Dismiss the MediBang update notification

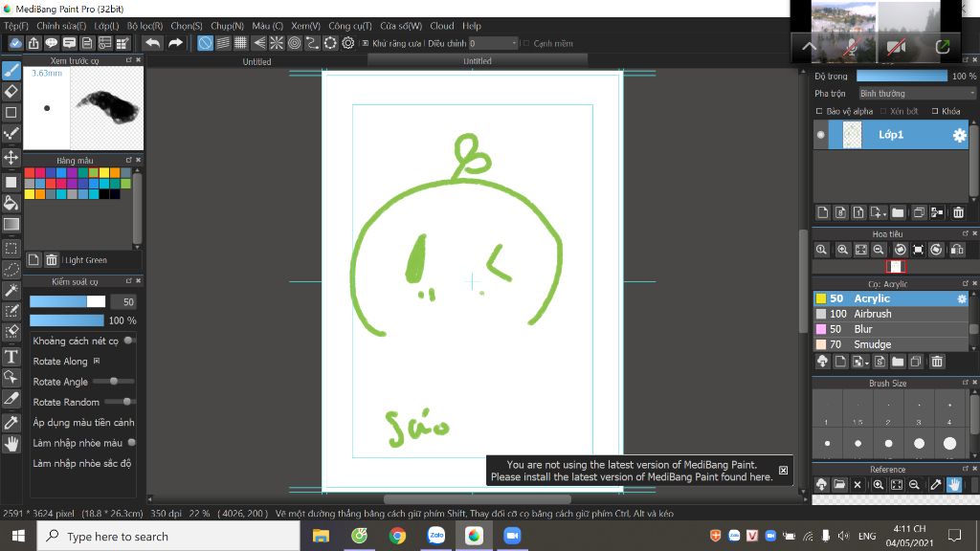point(783,471)
